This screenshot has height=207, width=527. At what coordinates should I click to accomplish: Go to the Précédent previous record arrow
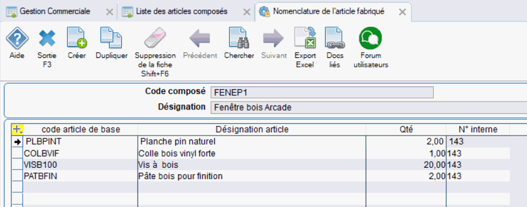tap(200, 37)
